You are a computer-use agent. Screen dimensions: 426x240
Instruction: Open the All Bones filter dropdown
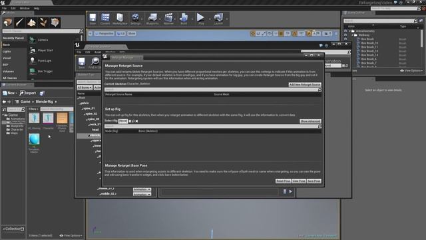pos(85,87)
